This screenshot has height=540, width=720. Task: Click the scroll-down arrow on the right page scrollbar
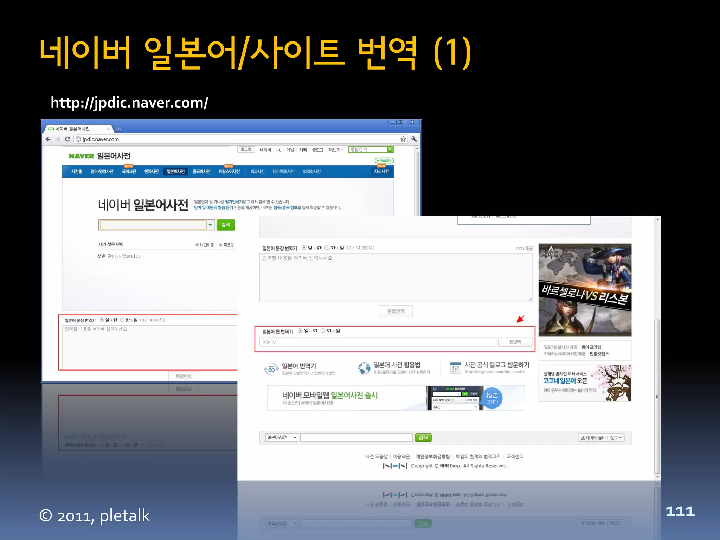[657, 477]
